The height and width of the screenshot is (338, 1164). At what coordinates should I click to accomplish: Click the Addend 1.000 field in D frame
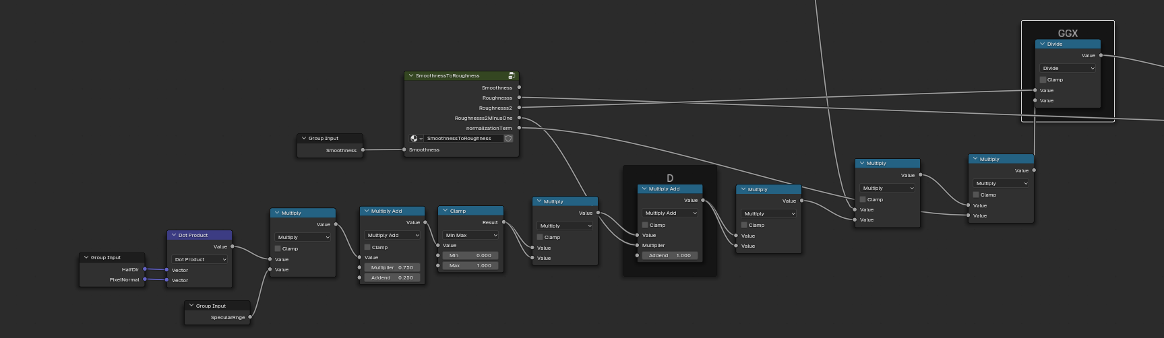669,256
